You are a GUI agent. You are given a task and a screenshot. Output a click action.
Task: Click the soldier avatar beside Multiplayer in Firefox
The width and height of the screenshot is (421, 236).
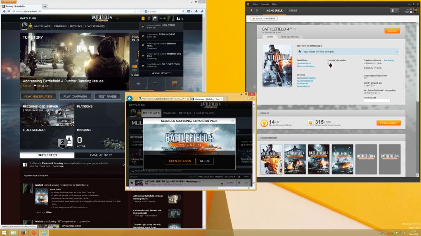point(24,26)
